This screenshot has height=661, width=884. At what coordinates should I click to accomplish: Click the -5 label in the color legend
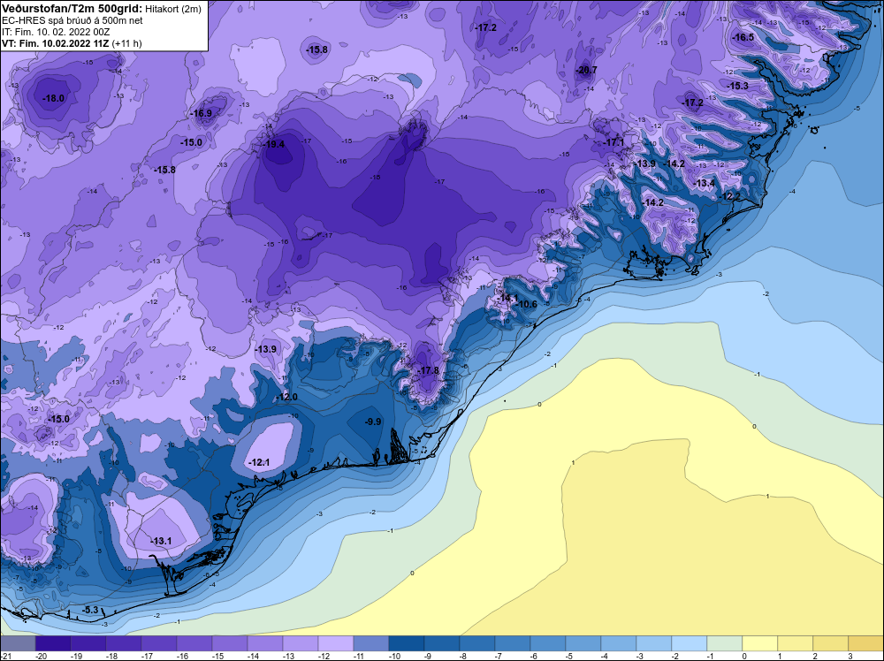point(570,657)
